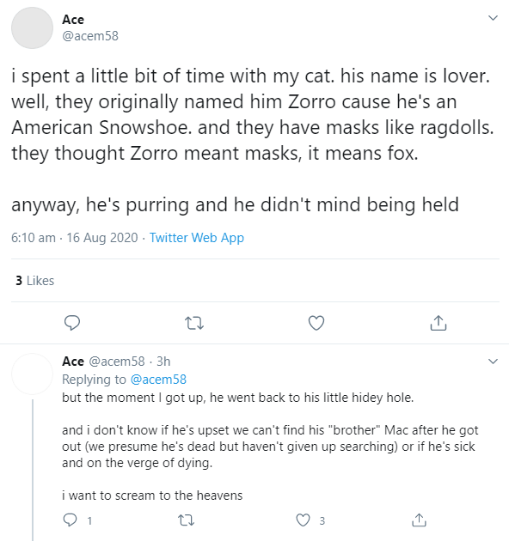509x541 pixels.
Task: Reply to the main tweet using the comment icon
Action: click(72, 323)
